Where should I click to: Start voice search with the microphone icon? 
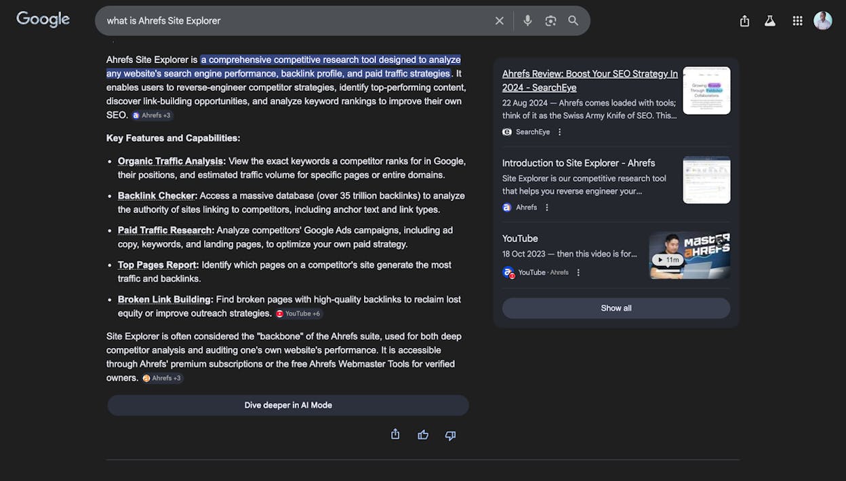tap(527, 21)
